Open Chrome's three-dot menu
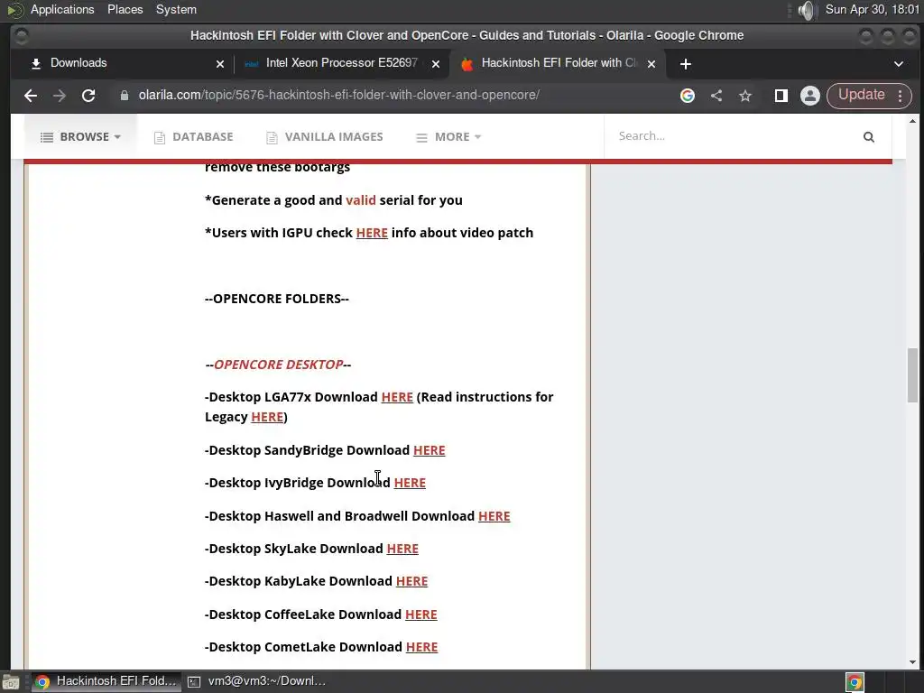 coord(900,96)
